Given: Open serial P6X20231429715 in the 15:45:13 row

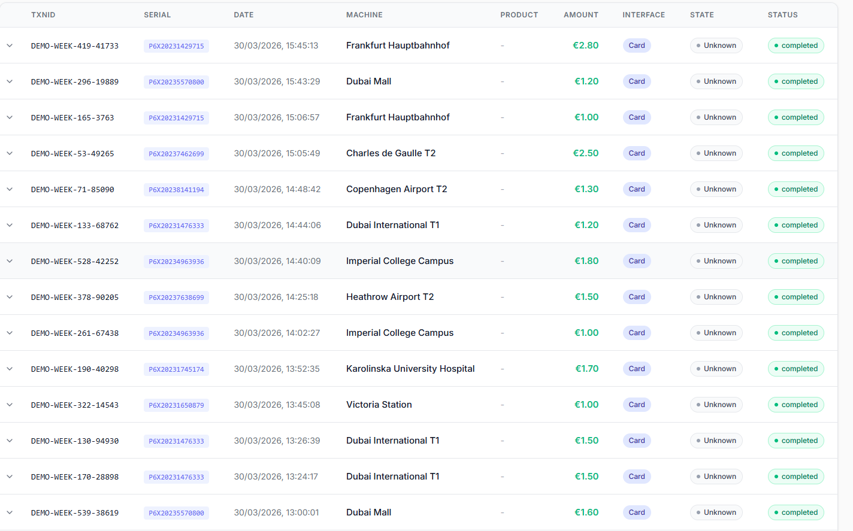Looking at the screenshot, I should point(176,46).
